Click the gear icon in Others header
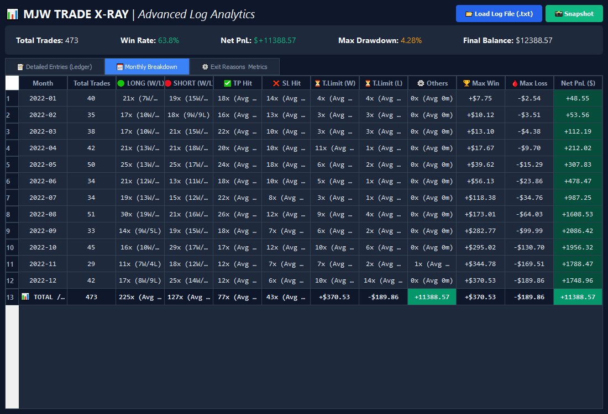 click(421, 83)
